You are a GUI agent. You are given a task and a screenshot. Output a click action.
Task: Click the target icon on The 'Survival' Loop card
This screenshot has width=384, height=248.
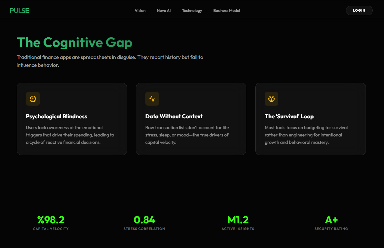tap(271, 99)
